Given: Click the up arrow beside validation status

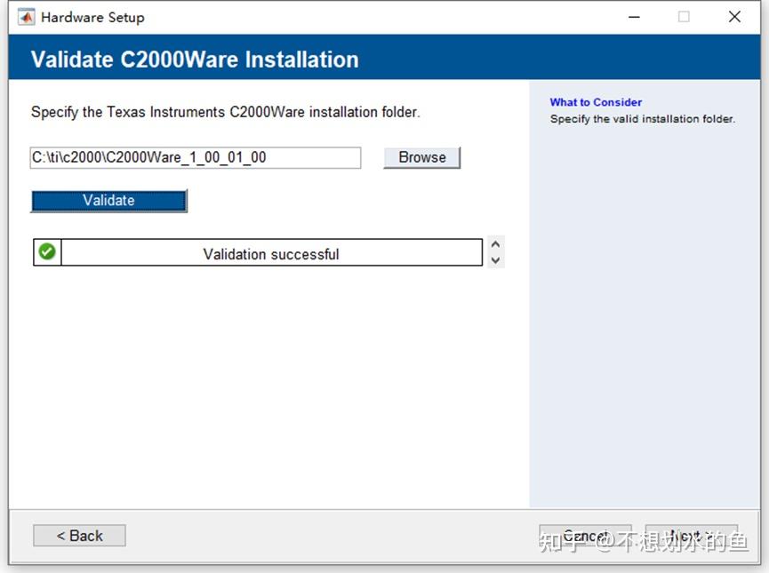Looking at the screenshot, I should [x=495, y=244].
